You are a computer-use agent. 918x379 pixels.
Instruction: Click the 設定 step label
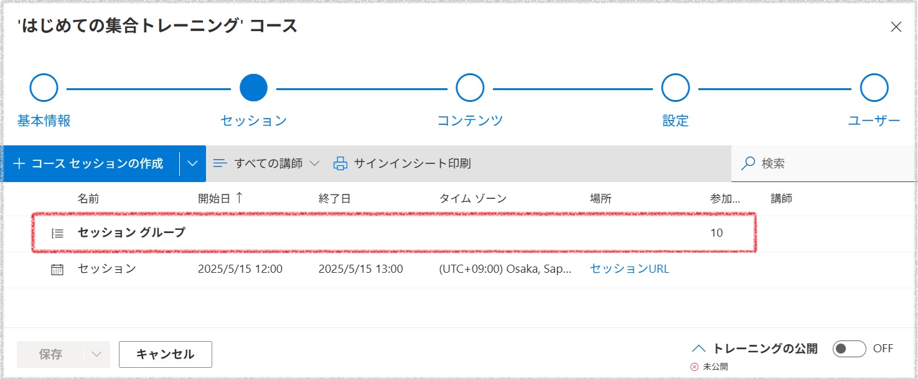675,121
